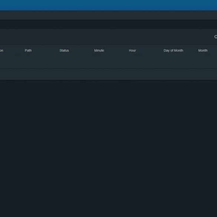Screen dimensions: 217x217
Task: Click the Status column header
Action: pyautogui.click(x=64, y=50)
